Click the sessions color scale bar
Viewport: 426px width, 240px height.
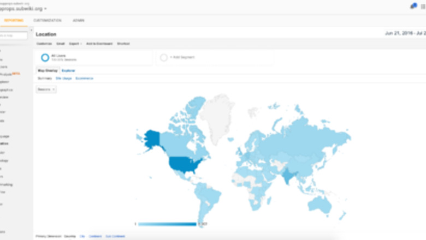click(x=167, y=224)
